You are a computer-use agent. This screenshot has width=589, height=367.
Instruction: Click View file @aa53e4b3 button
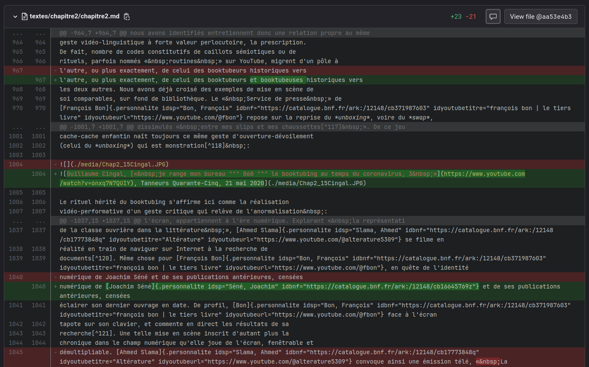(541, 17)
